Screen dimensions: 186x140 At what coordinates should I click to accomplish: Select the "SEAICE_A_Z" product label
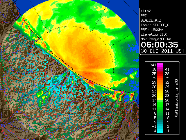tap(151, 20)
